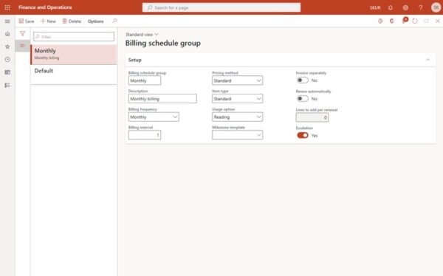Open the Billing frequency dropdown
443x276 pixels.
154,117
